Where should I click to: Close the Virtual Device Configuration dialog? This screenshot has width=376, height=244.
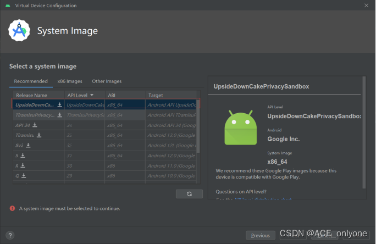click(367, 5)
